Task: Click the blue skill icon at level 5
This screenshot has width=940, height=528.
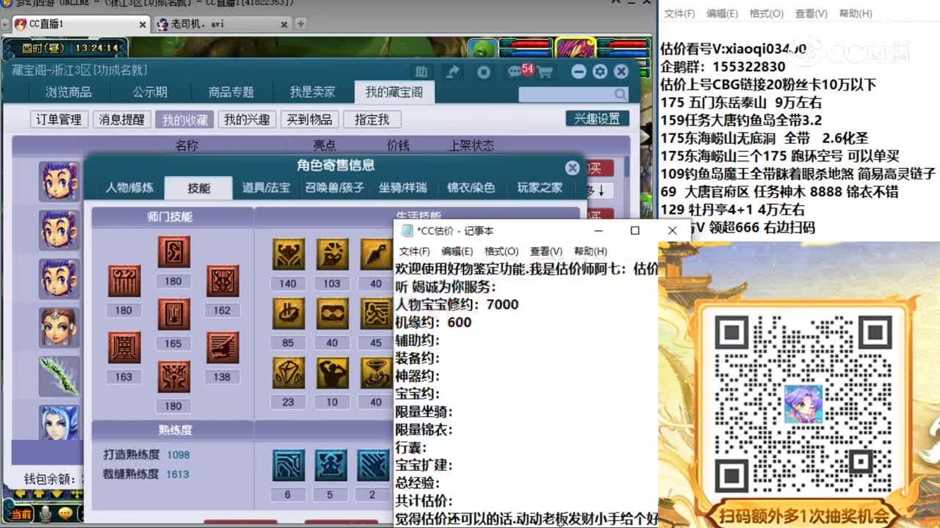Action: pyautogui.click(x=330, y=466)
